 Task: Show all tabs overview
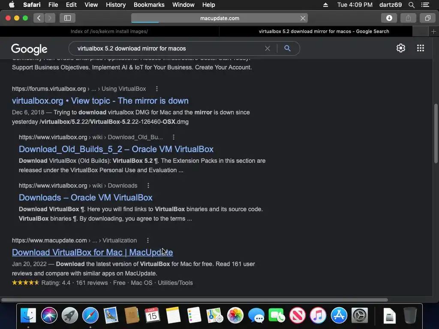point(427,18)
